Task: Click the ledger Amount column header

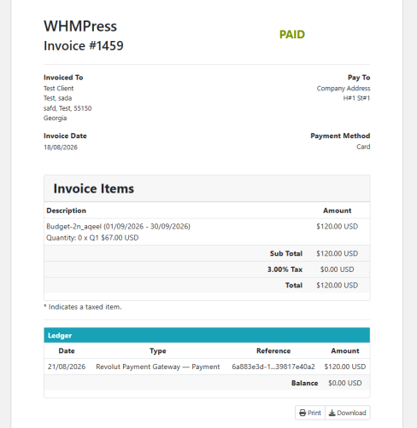Action: (x=345, y=351)
